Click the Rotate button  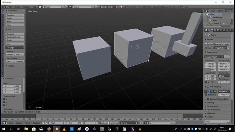tap(15, 18)
